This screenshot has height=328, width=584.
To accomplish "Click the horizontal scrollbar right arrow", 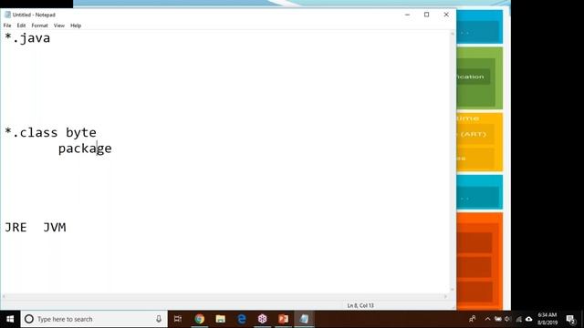I will point(445,296).
